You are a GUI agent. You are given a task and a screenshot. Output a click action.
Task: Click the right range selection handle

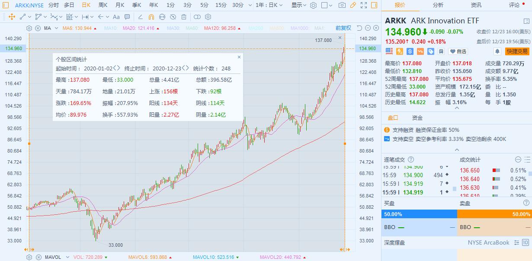(x=345, y=143)
